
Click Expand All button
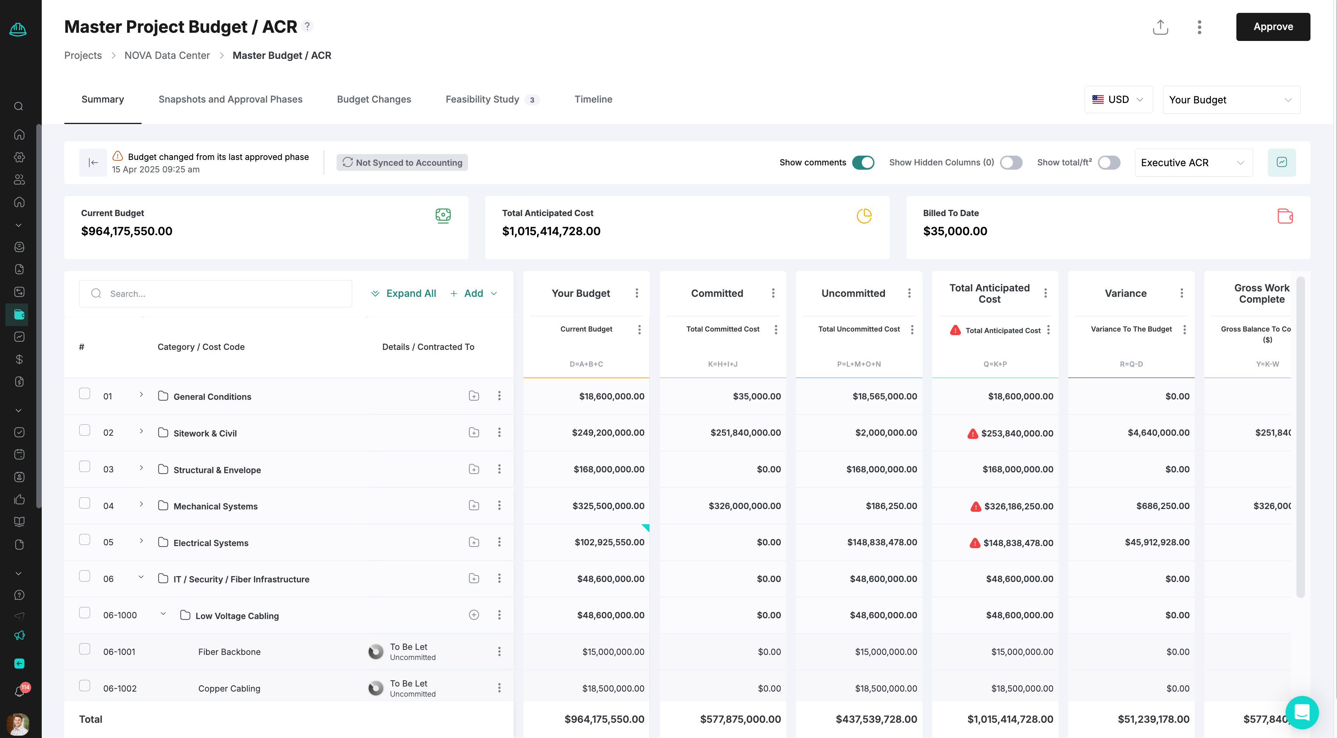coord(403,293)
